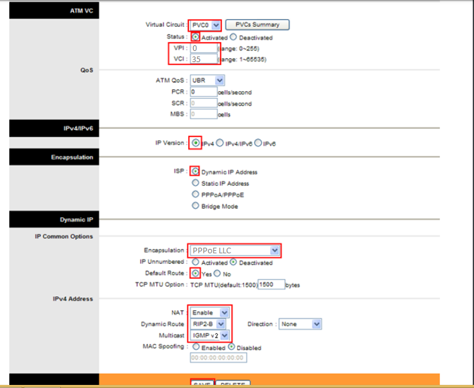The image size is (474, 388).
Task: Select IPv6 as IP Version
Action: click(258, 143)
